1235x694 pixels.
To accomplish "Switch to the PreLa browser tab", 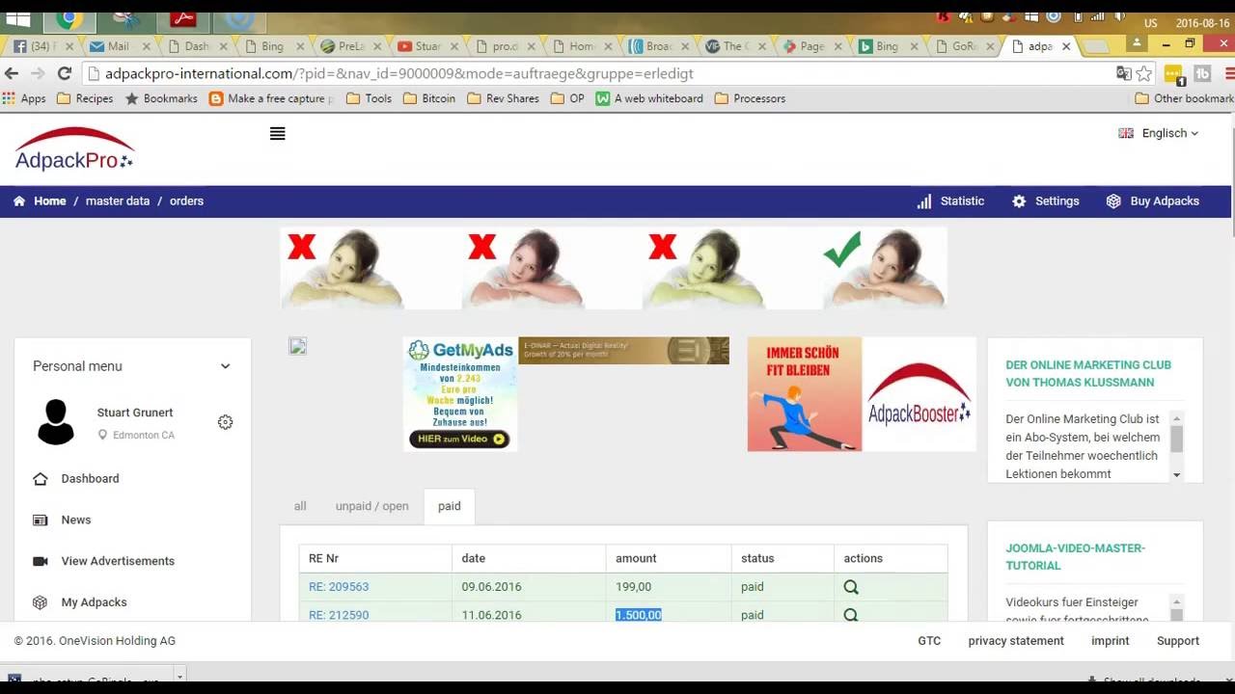I will (x=351, y=46).
